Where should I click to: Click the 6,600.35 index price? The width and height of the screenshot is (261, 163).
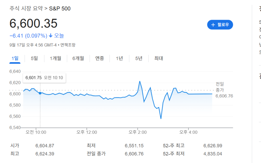point(34,23)
